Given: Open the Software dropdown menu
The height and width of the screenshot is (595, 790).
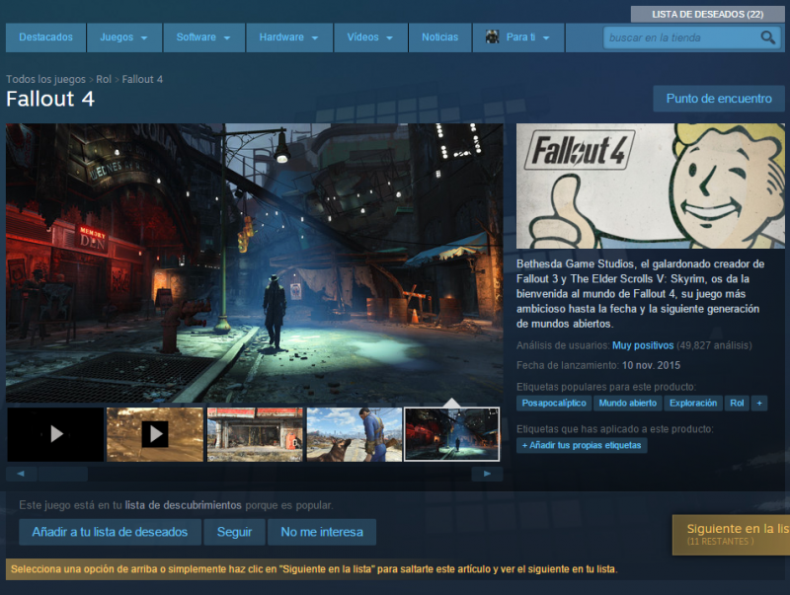Looking at the screenshot, I should 203,37.
